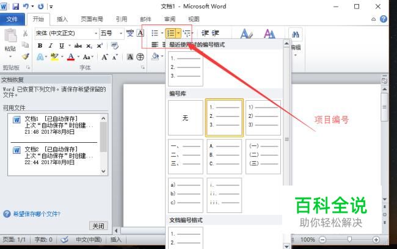Viewport: 397px width, 249px height.
Task: Open recovered file 文档1 [已自动保存]
Action: (54, 125)
